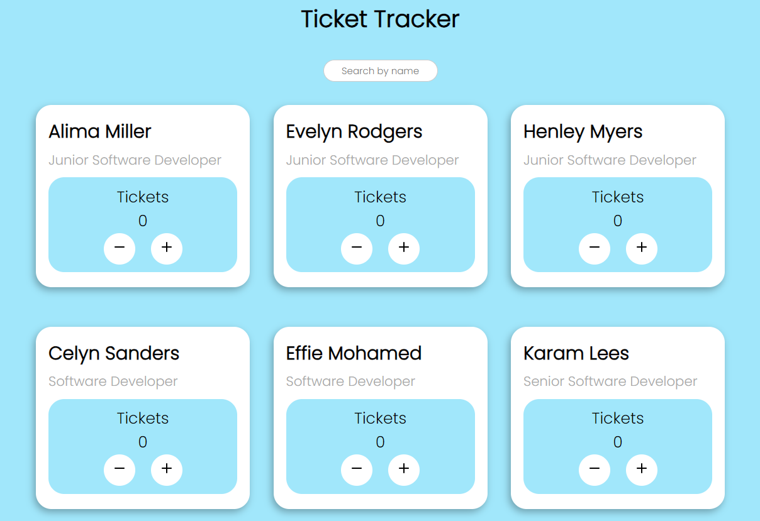Add a ticket for Effie Mohamed

click(404, 470)
